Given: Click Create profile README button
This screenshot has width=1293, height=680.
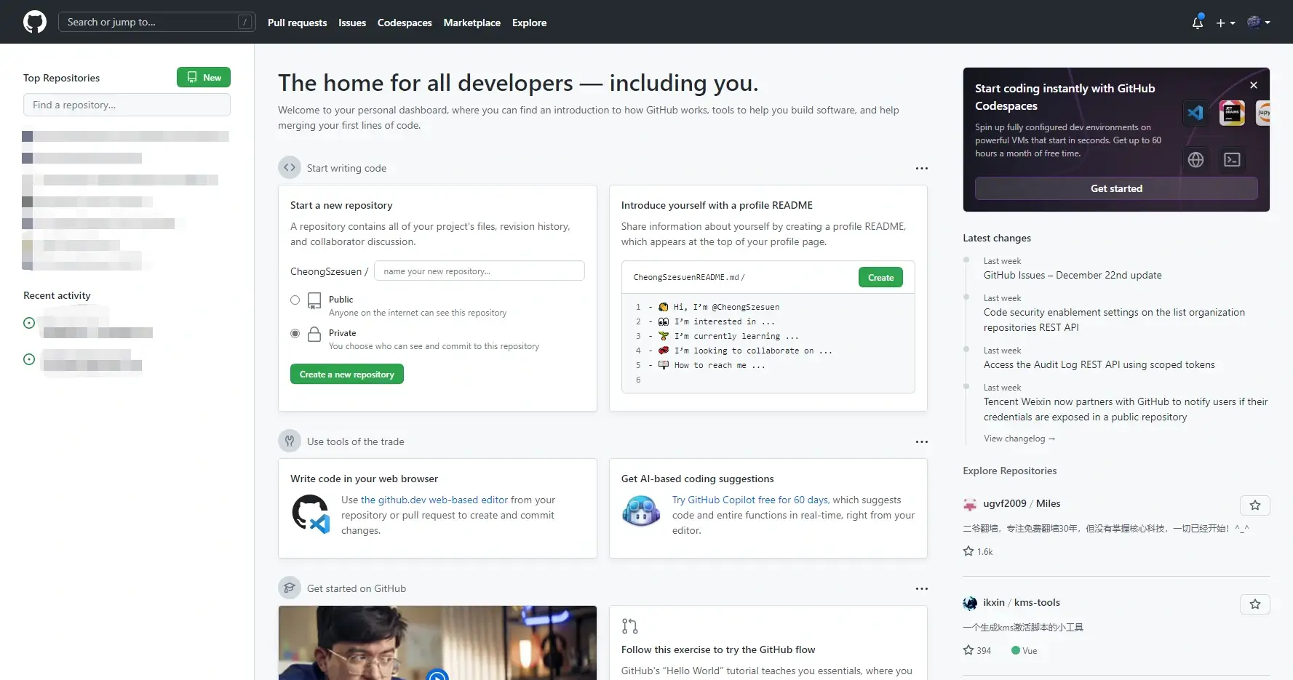Looking at the screenshot, I should coord(880,277).
